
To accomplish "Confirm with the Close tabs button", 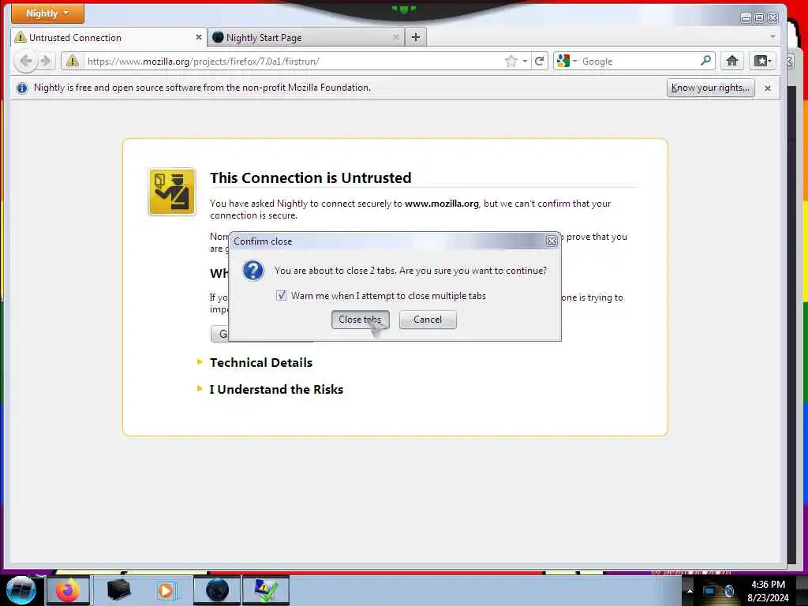I will [x=360, y=320].
